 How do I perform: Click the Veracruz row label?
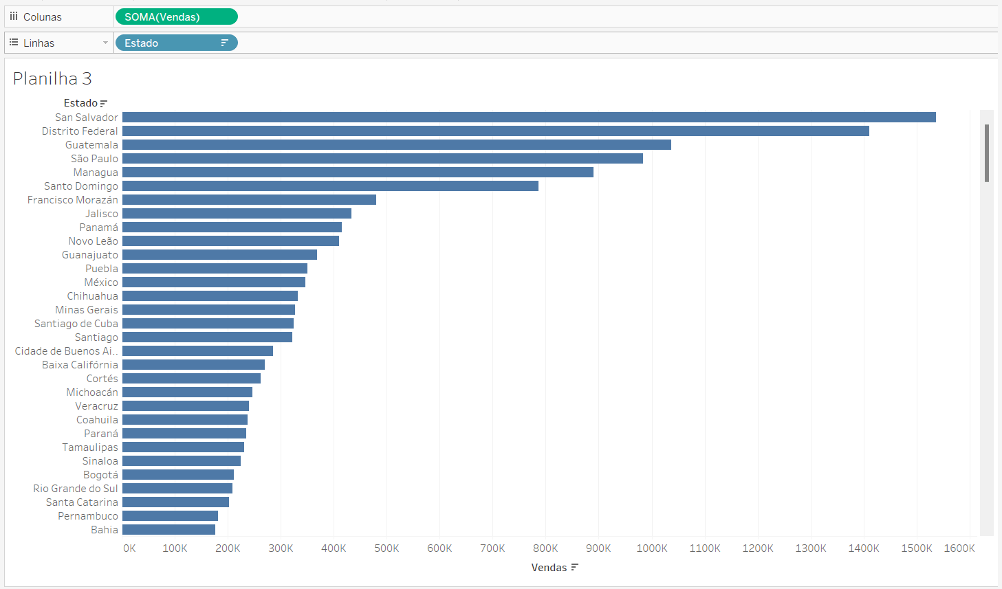(97, 406)
